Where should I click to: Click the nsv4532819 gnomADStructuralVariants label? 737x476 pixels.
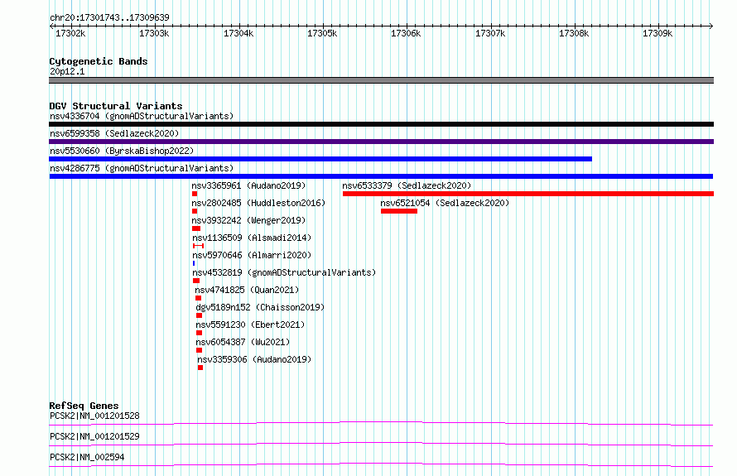(284, 272)
